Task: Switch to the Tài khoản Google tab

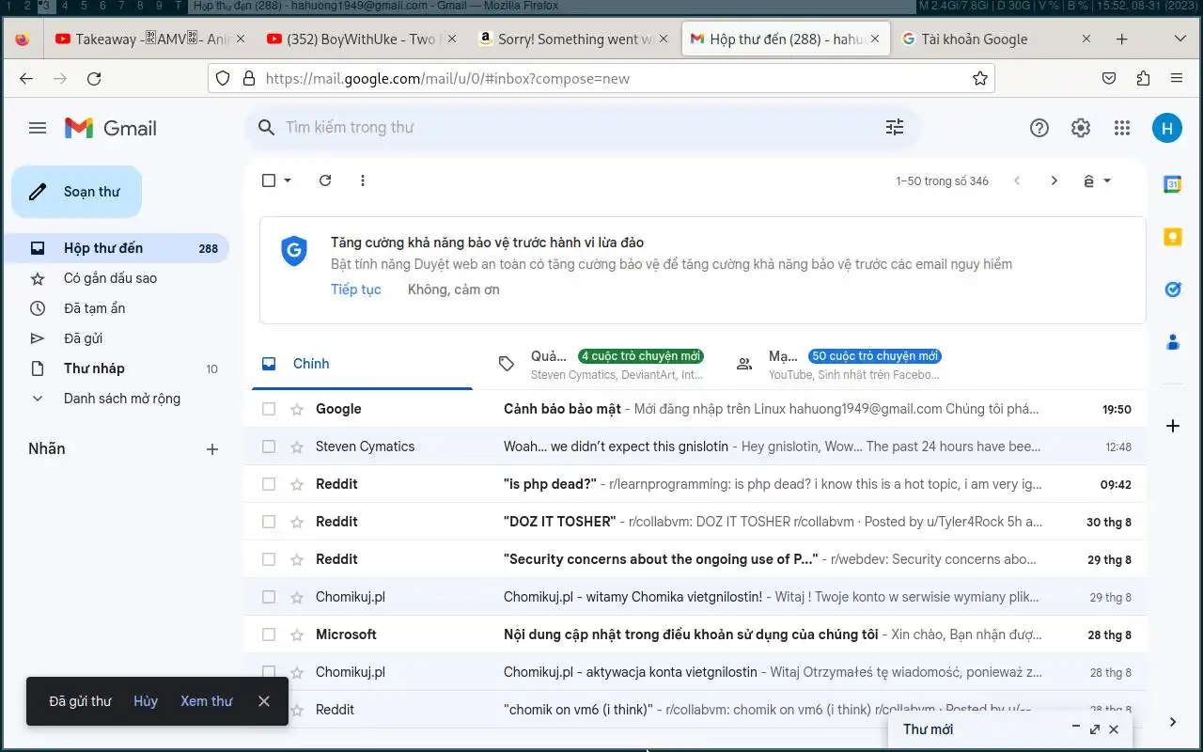Action: coord(996,39)
